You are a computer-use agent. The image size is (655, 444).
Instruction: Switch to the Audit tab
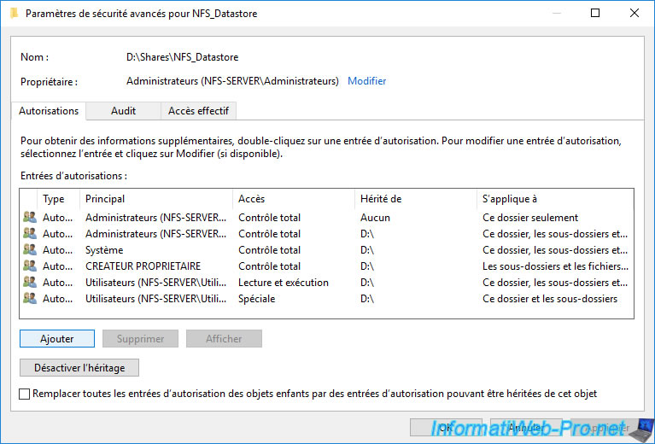(123, 111)
